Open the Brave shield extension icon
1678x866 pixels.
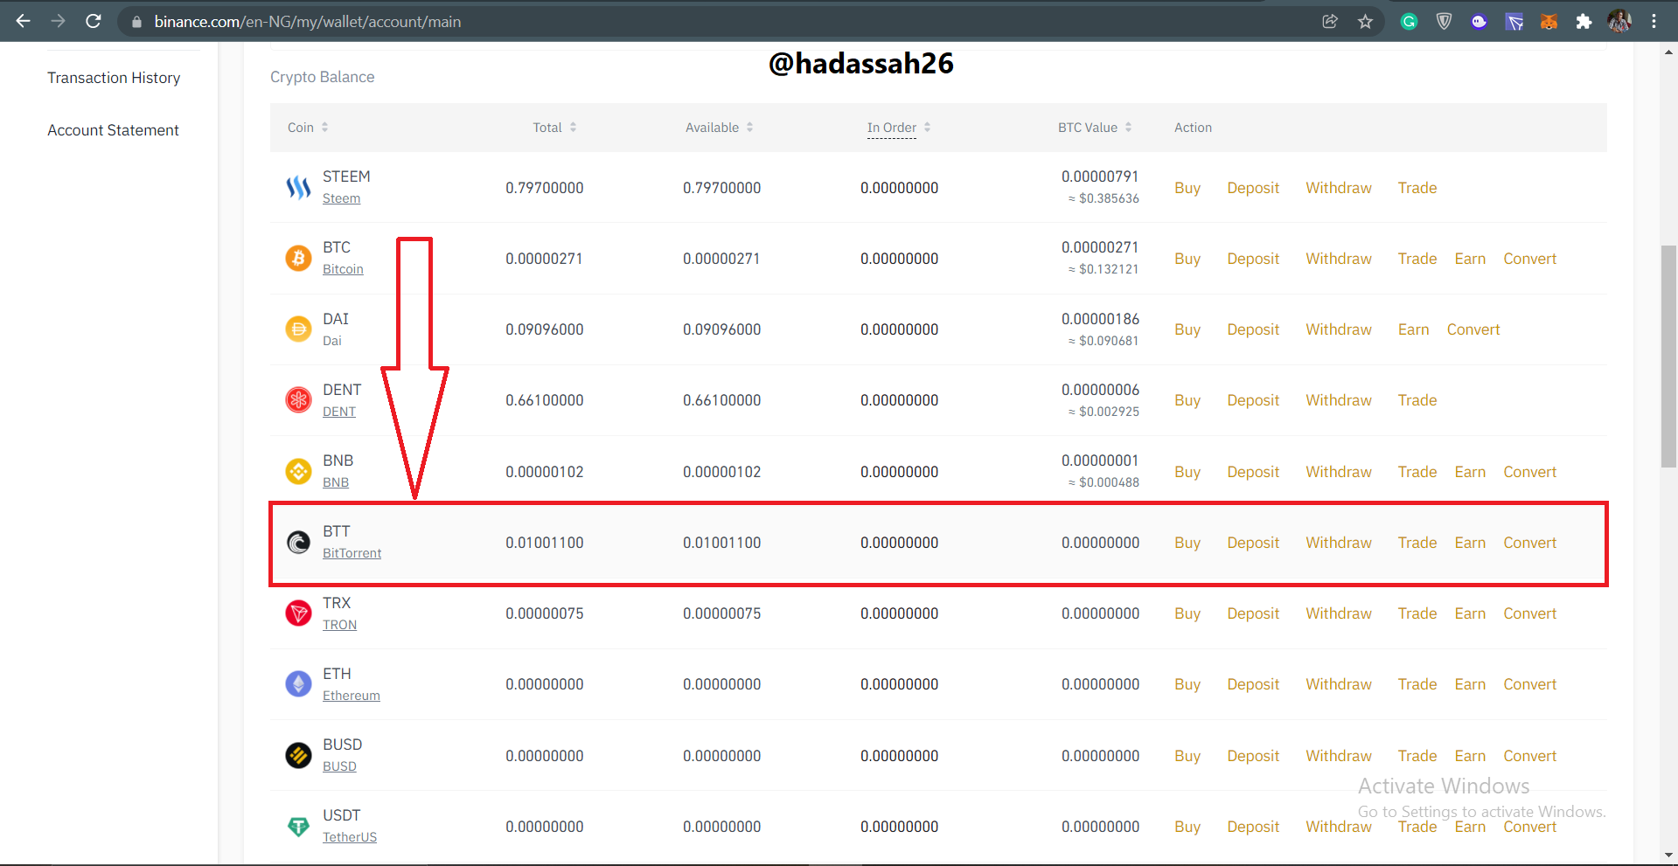1444,21
